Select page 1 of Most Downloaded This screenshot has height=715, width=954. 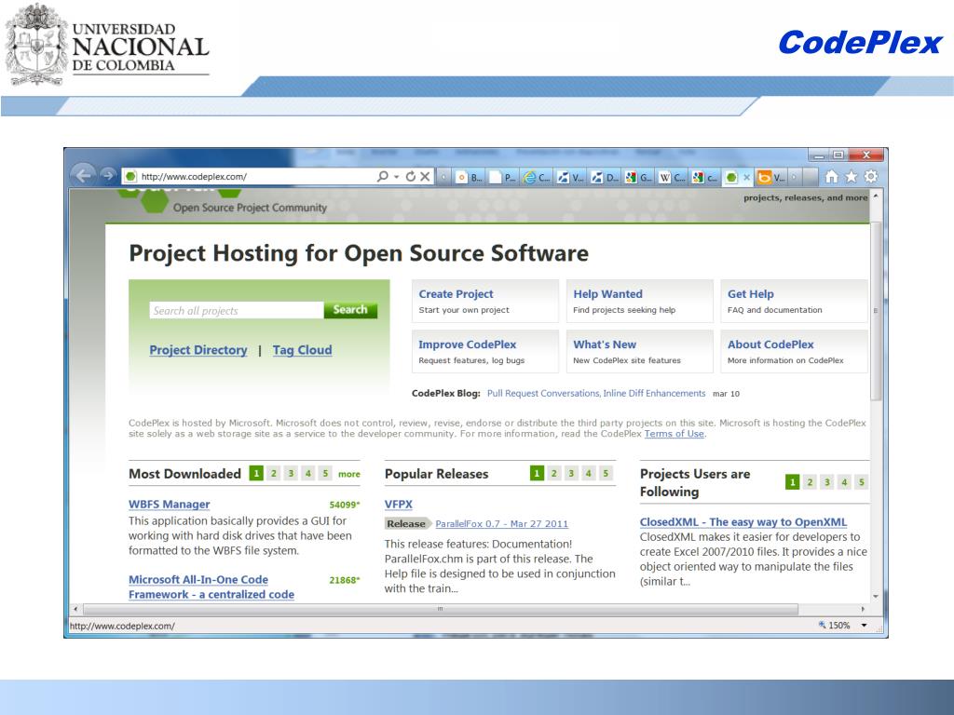click(257, 473)
